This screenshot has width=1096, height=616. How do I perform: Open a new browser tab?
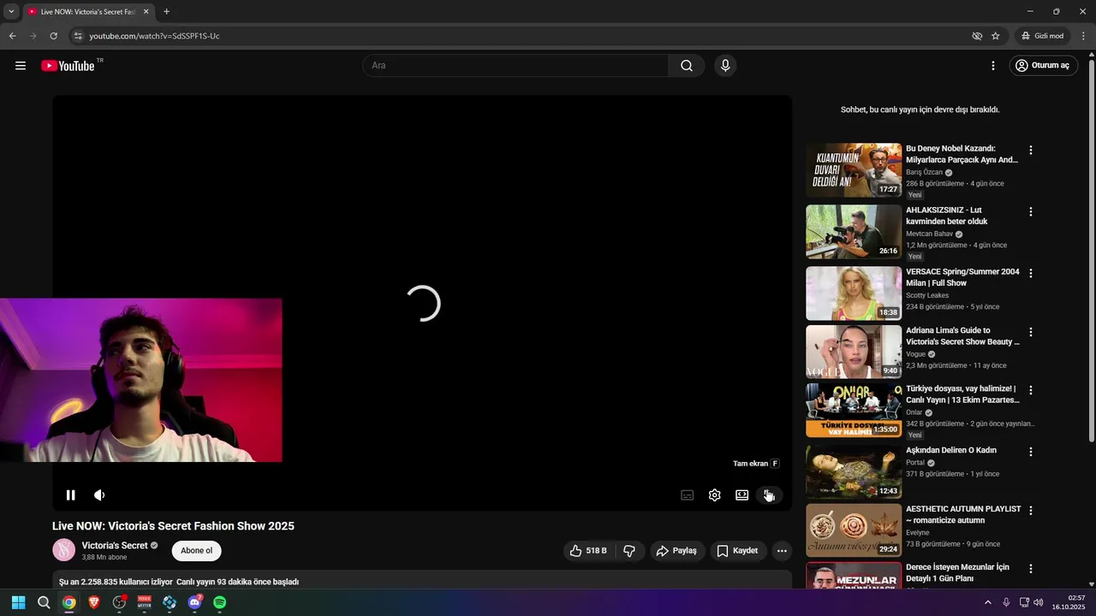point(166,12)
